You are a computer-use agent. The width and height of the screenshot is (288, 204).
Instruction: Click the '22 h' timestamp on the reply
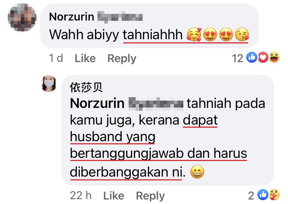(81, 196)
